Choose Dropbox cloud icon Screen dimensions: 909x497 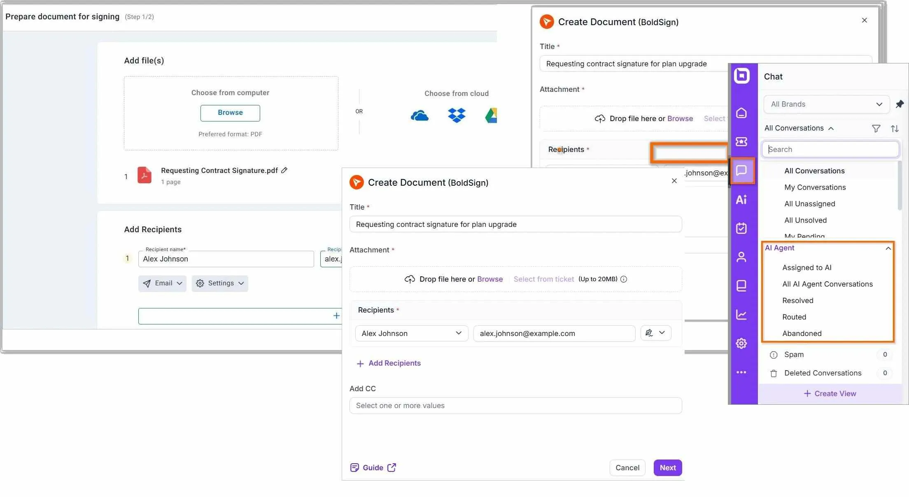(457, 115)
